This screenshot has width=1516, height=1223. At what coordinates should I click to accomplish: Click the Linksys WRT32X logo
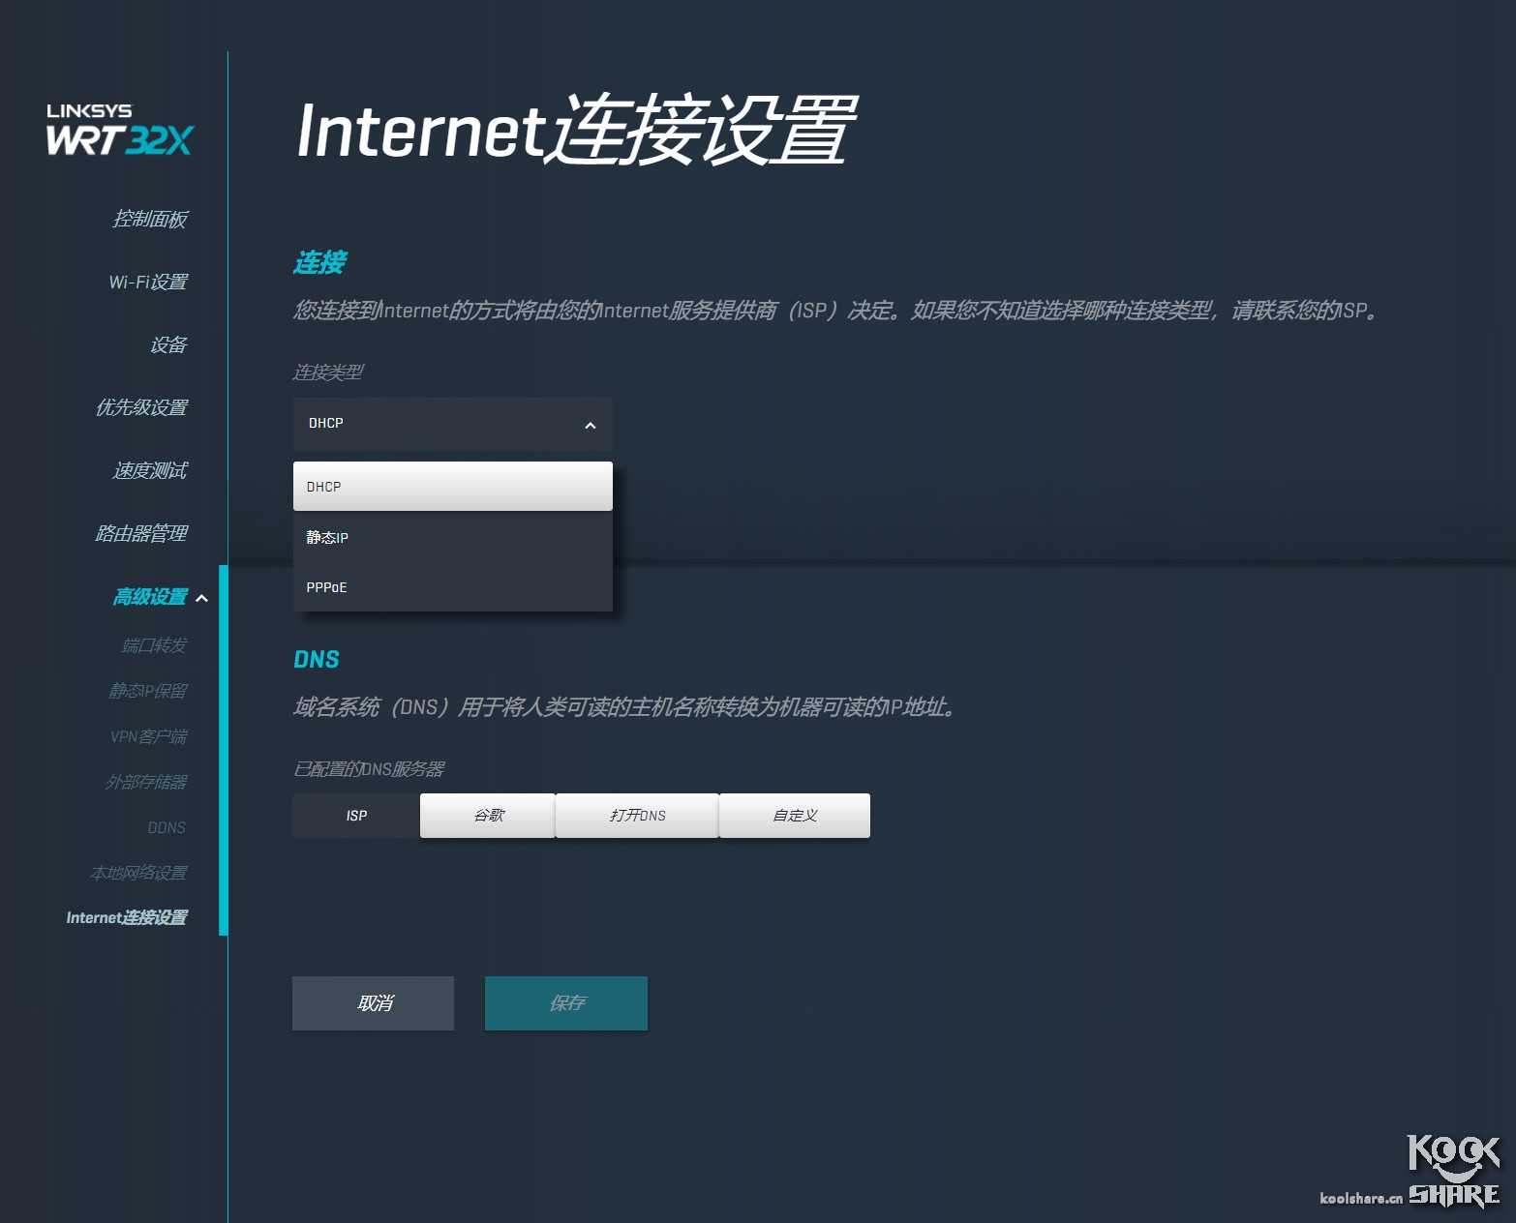pos(118,129)
